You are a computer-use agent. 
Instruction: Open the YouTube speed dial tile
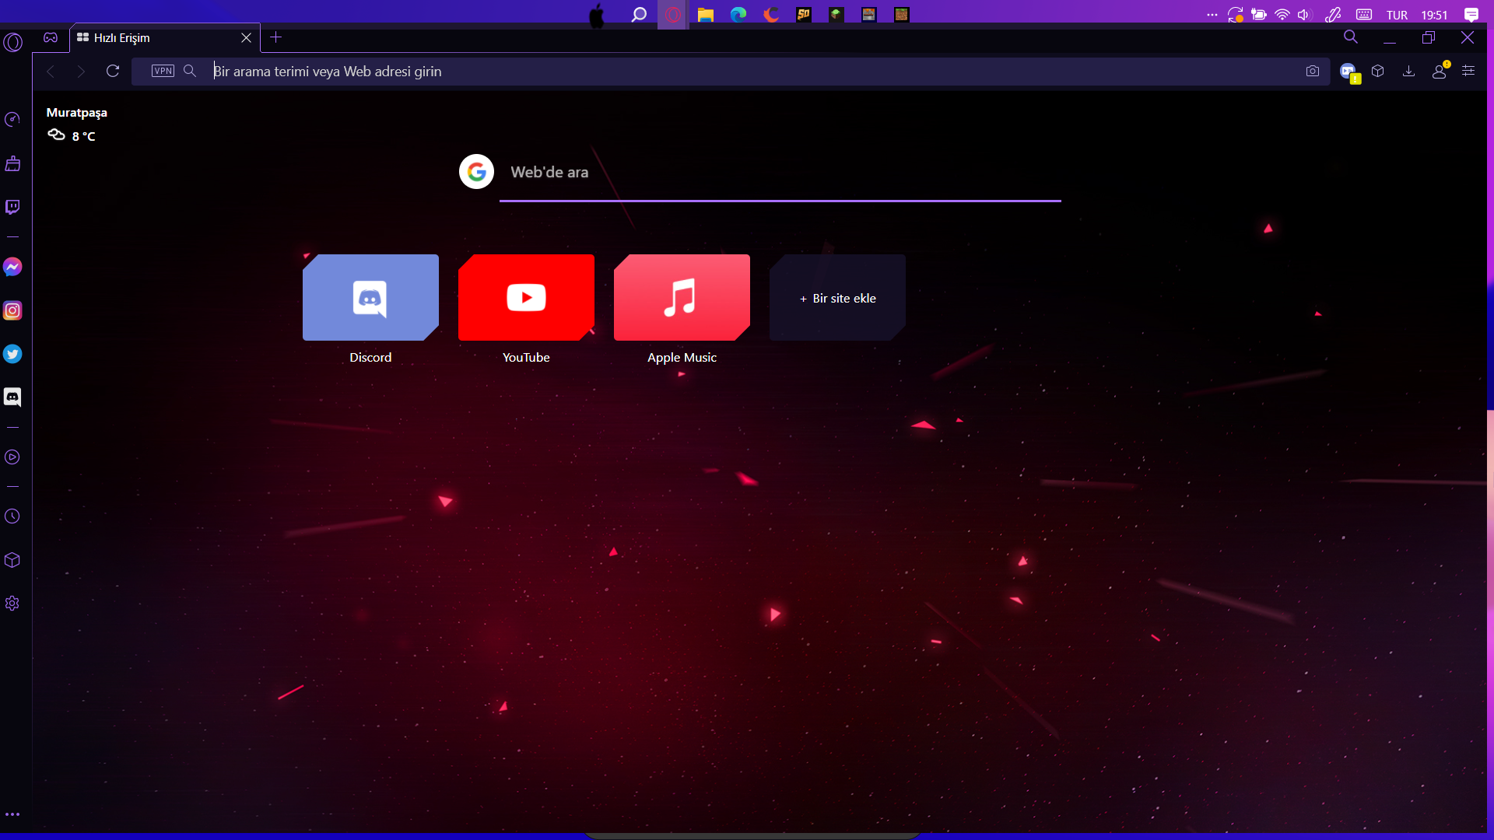click(x=526, y=298)
